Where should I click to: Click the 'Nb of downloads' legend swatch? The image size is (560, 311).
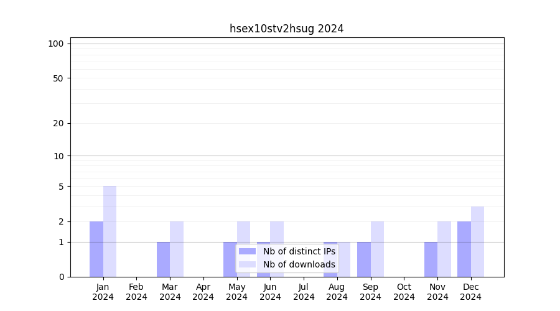point(247,264)
